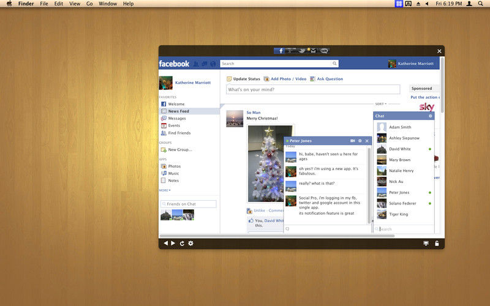Open the Gmail envelope tab

point(312,51)
